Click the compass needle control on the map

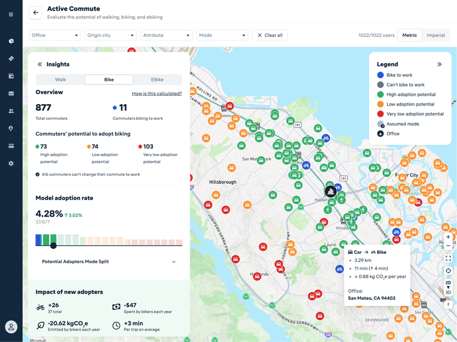pos(448,305)
